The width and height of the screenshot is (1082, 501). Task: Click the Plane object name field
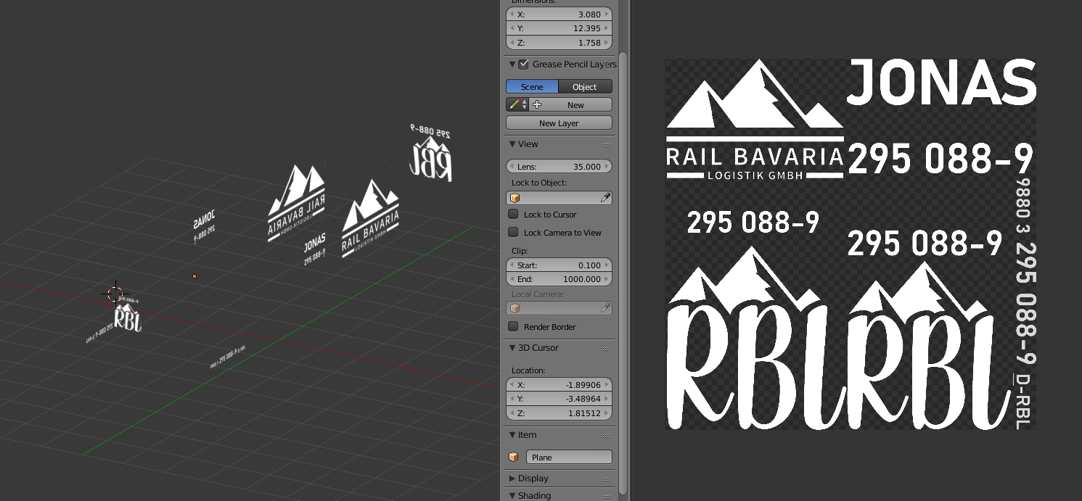569,457
